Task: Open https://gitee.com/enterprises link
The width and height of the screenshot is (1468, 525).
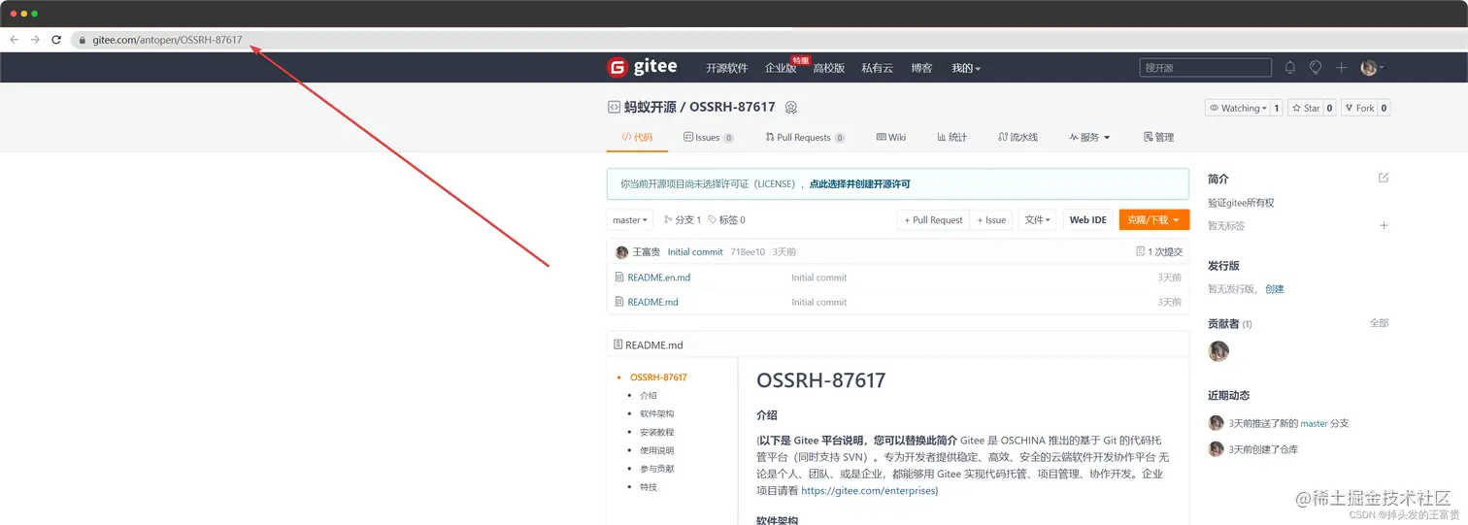Action: click(x=870, y=491)
